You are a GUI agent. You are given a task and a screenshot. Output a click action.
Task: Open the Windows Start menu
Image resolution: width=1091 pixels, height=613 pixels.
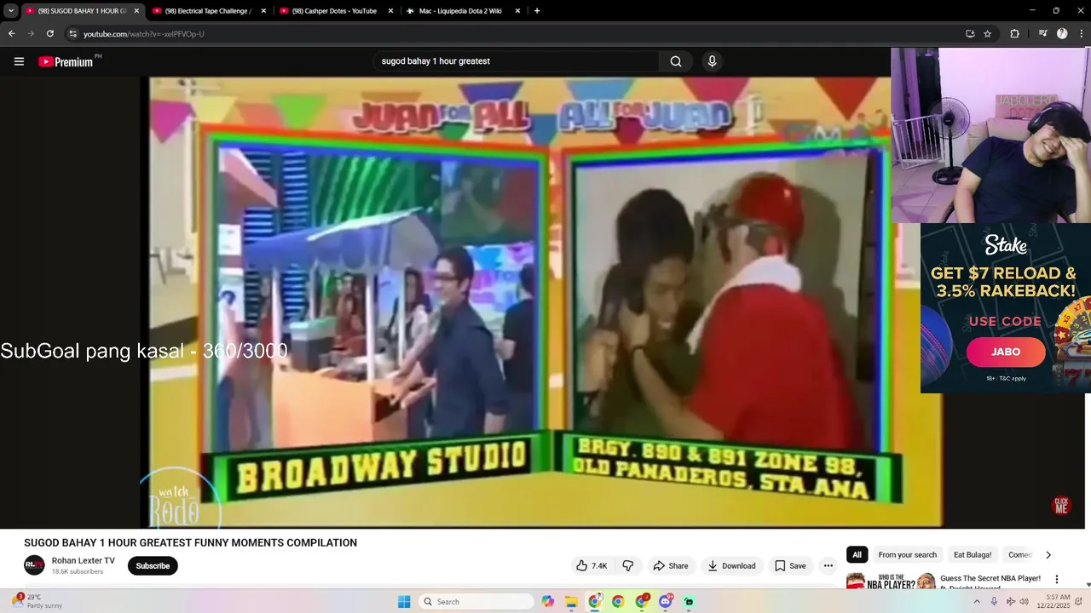(404, 602)
